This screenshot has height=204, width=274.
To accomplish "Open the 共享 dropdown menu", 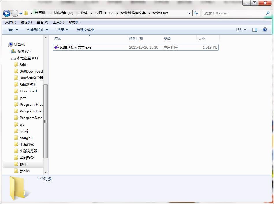I will [62, 30].
